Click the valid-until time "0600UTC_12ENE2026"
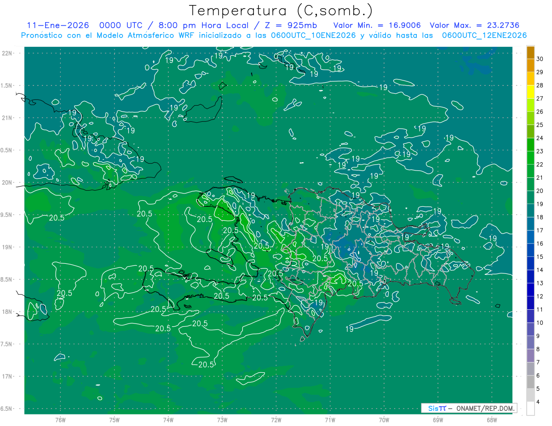 coord(484,35)
